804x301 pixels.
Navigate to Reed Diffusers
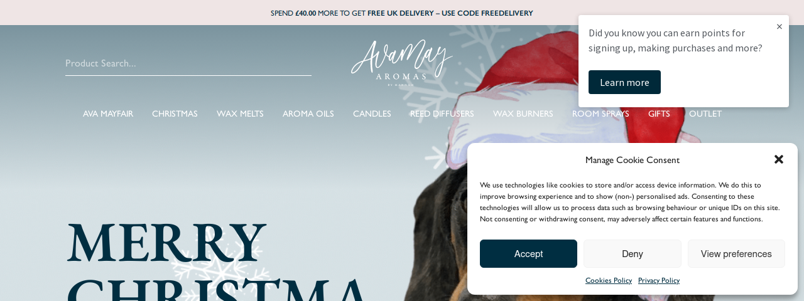(442, 114)
